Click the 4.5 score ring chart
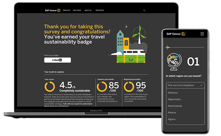 (x=50, y=87)
